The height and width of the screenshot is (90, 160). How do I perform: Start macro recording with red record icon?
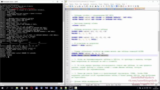129,6
